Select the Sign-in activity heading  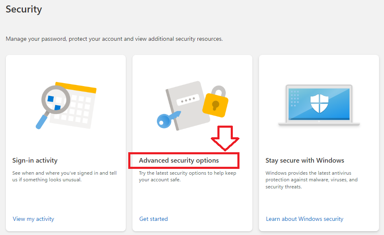35,161
